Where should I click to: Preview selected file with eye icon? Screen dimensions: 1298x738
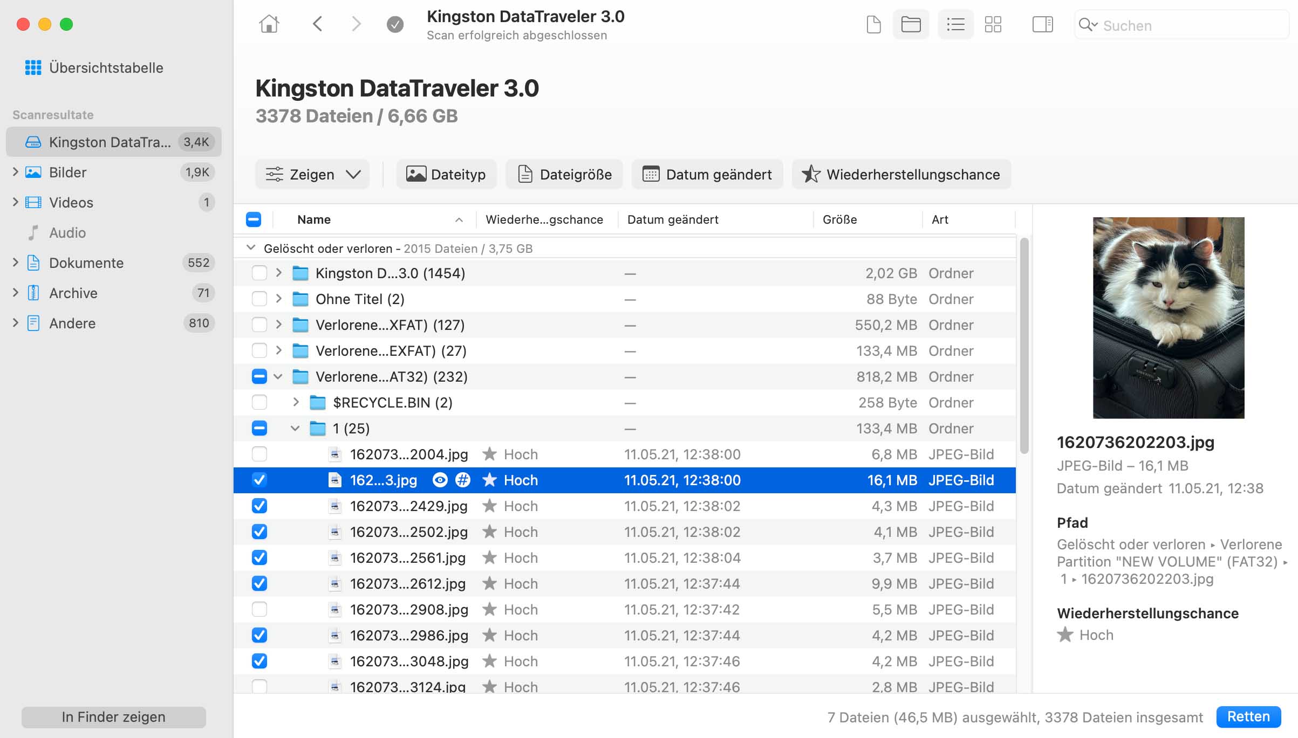click(x=440, y=480)
